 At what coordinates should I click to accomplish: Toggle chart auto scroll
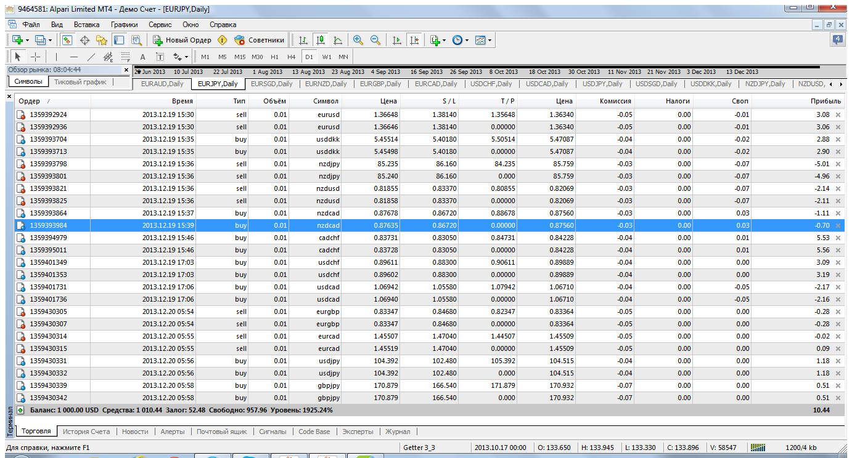[x=396, y=40]
